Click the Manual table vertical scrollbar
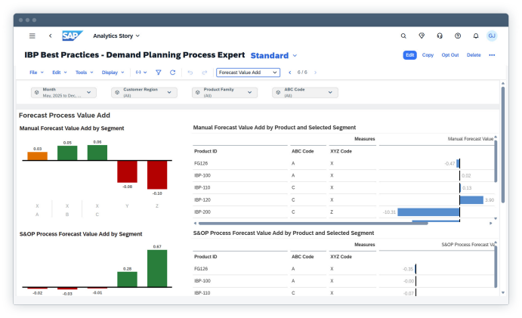This screenshot has height=318, width=522. 496,162
